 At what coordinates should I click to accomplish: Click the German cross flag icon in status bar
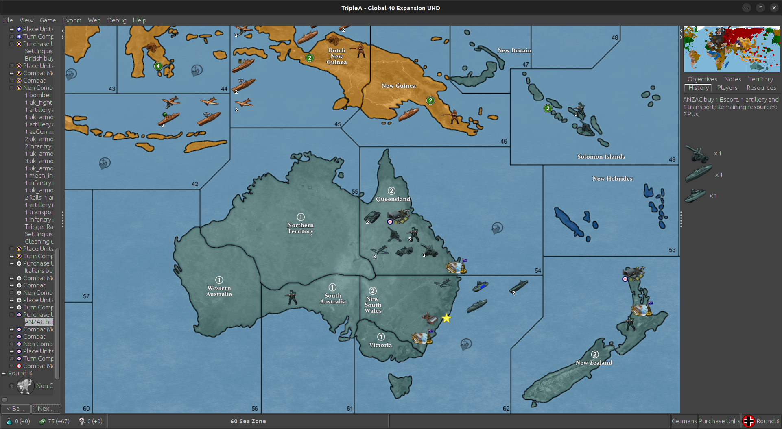point(749,421)
